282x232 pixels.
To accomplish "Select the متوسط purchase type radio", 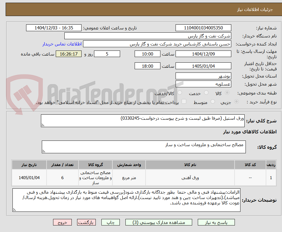I will pos(213,101).
